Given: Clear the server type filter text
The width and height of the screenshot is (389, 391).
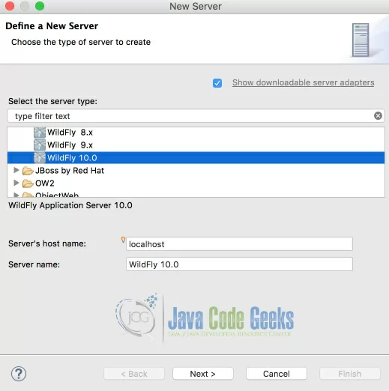Looking at the screenshot, I should 378,116.
